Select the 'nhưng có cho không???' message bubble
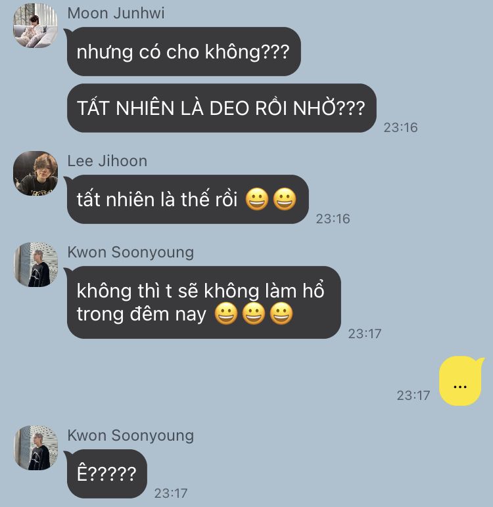493x507 pixels. (x=183, y=52)
